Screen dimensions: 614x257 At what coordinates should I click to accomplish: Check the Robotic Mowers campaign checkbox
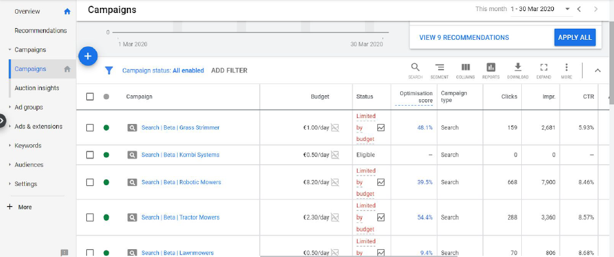pos(90,183)
